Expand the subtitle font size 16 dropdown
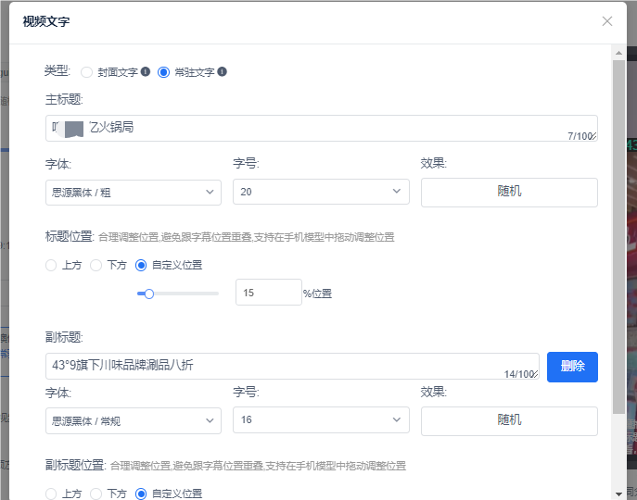Viewport: 637px width, 500px height. pos(320,420)
